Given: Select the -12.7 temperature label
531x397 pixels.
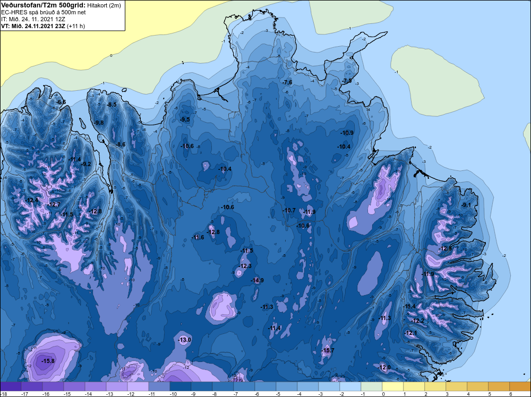Looking at the screenshot, I should (54, 204).
